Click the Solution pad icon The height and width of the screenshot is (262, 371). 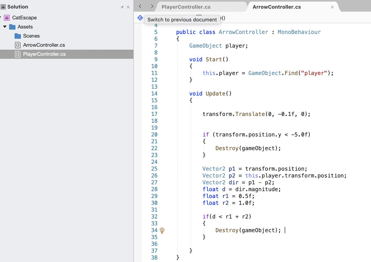pyautogui.click(x=3, y=7)
